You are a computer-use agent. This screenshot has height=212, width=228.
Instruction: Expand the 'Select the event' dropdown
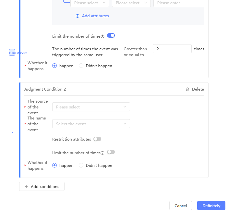pyautogui.click(x=91, y=124)
